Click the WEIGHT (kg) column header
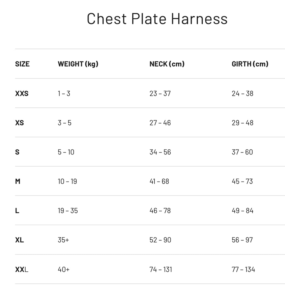 tap(78, 64)
